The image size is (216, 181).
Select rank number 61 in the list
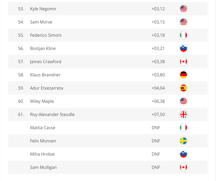coord(21,114)
